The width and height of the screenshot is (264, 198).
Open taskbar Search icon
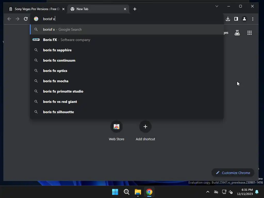click(x=126, y=192)
